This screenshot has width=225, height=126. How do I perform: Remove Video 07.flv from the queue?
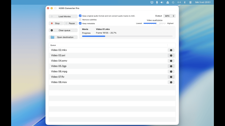171,77
